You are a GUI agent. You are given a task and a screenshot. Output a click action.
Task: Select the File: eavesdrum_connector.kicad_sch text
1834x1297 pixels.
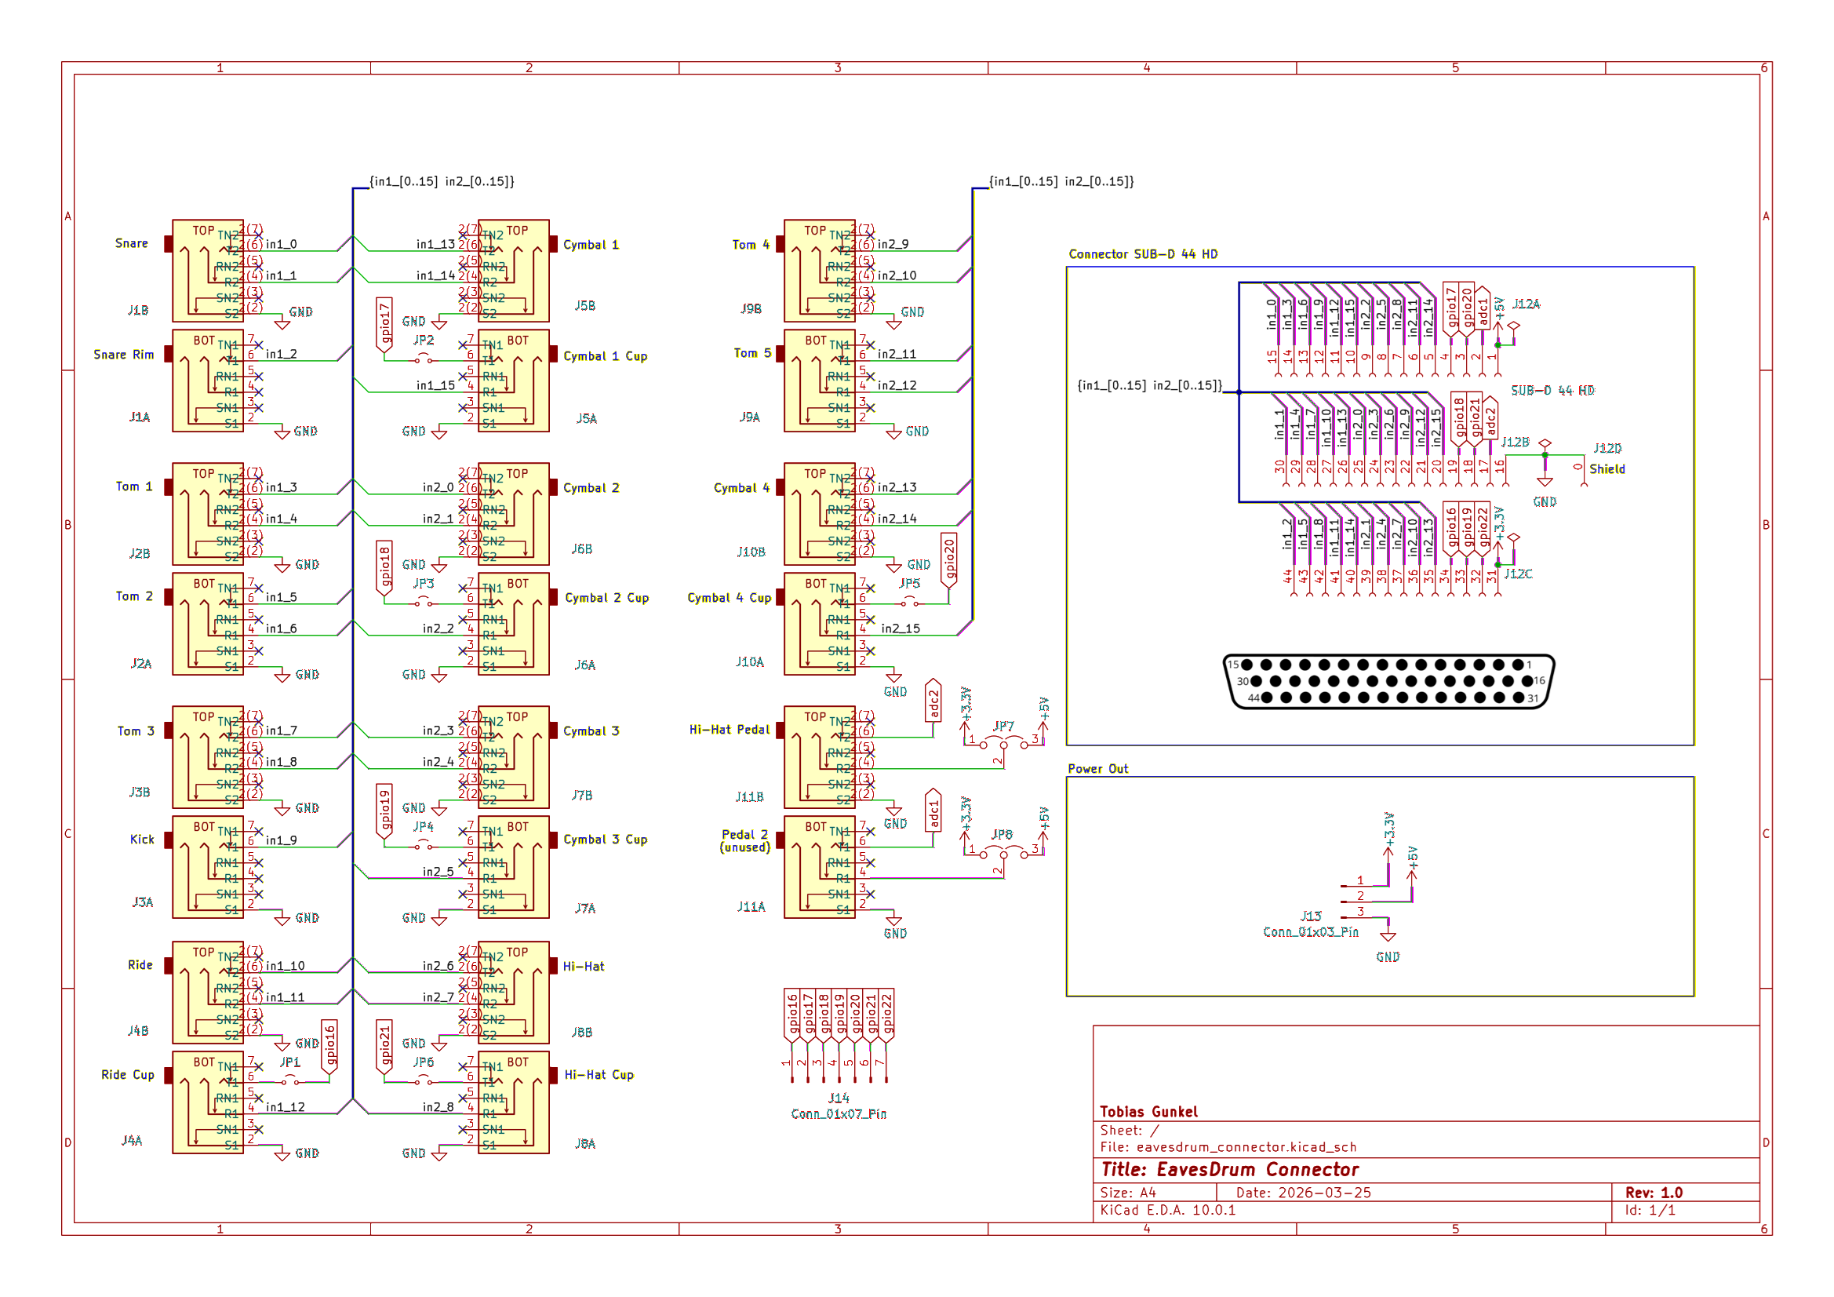(x=1228, y=1148)
